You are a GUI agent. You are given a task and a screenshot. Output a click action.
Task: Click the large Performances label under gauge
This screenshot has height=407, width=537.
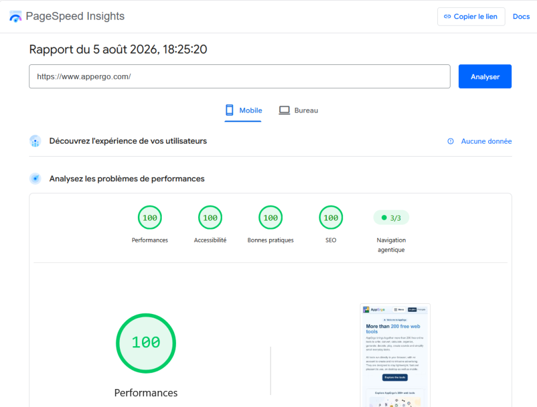pos(146,393)
